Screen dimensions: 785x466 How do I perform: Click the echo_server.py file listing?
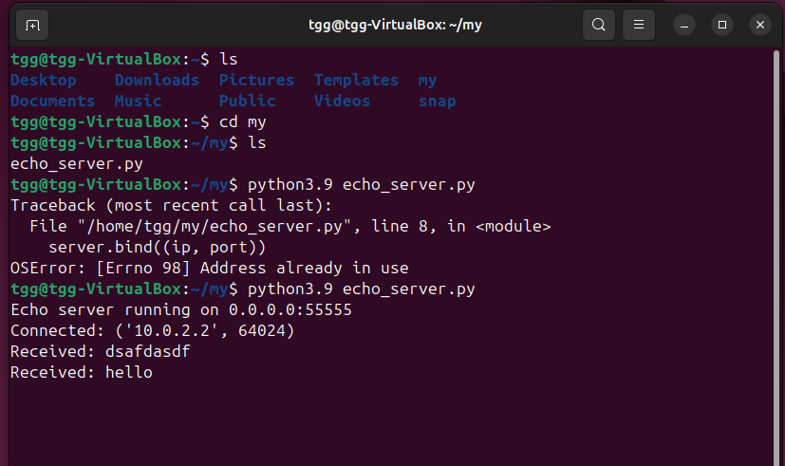(77, 164)
